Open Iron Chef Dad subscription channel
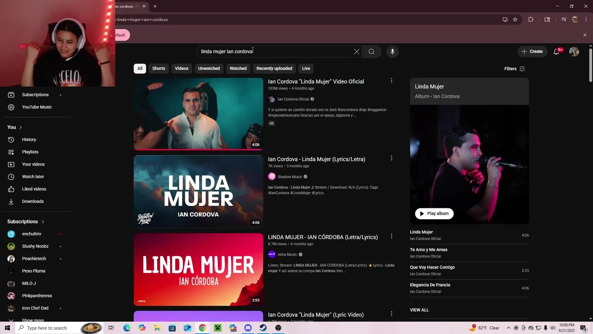This screenshot has width=593, height=334. [x=35, y=308]
